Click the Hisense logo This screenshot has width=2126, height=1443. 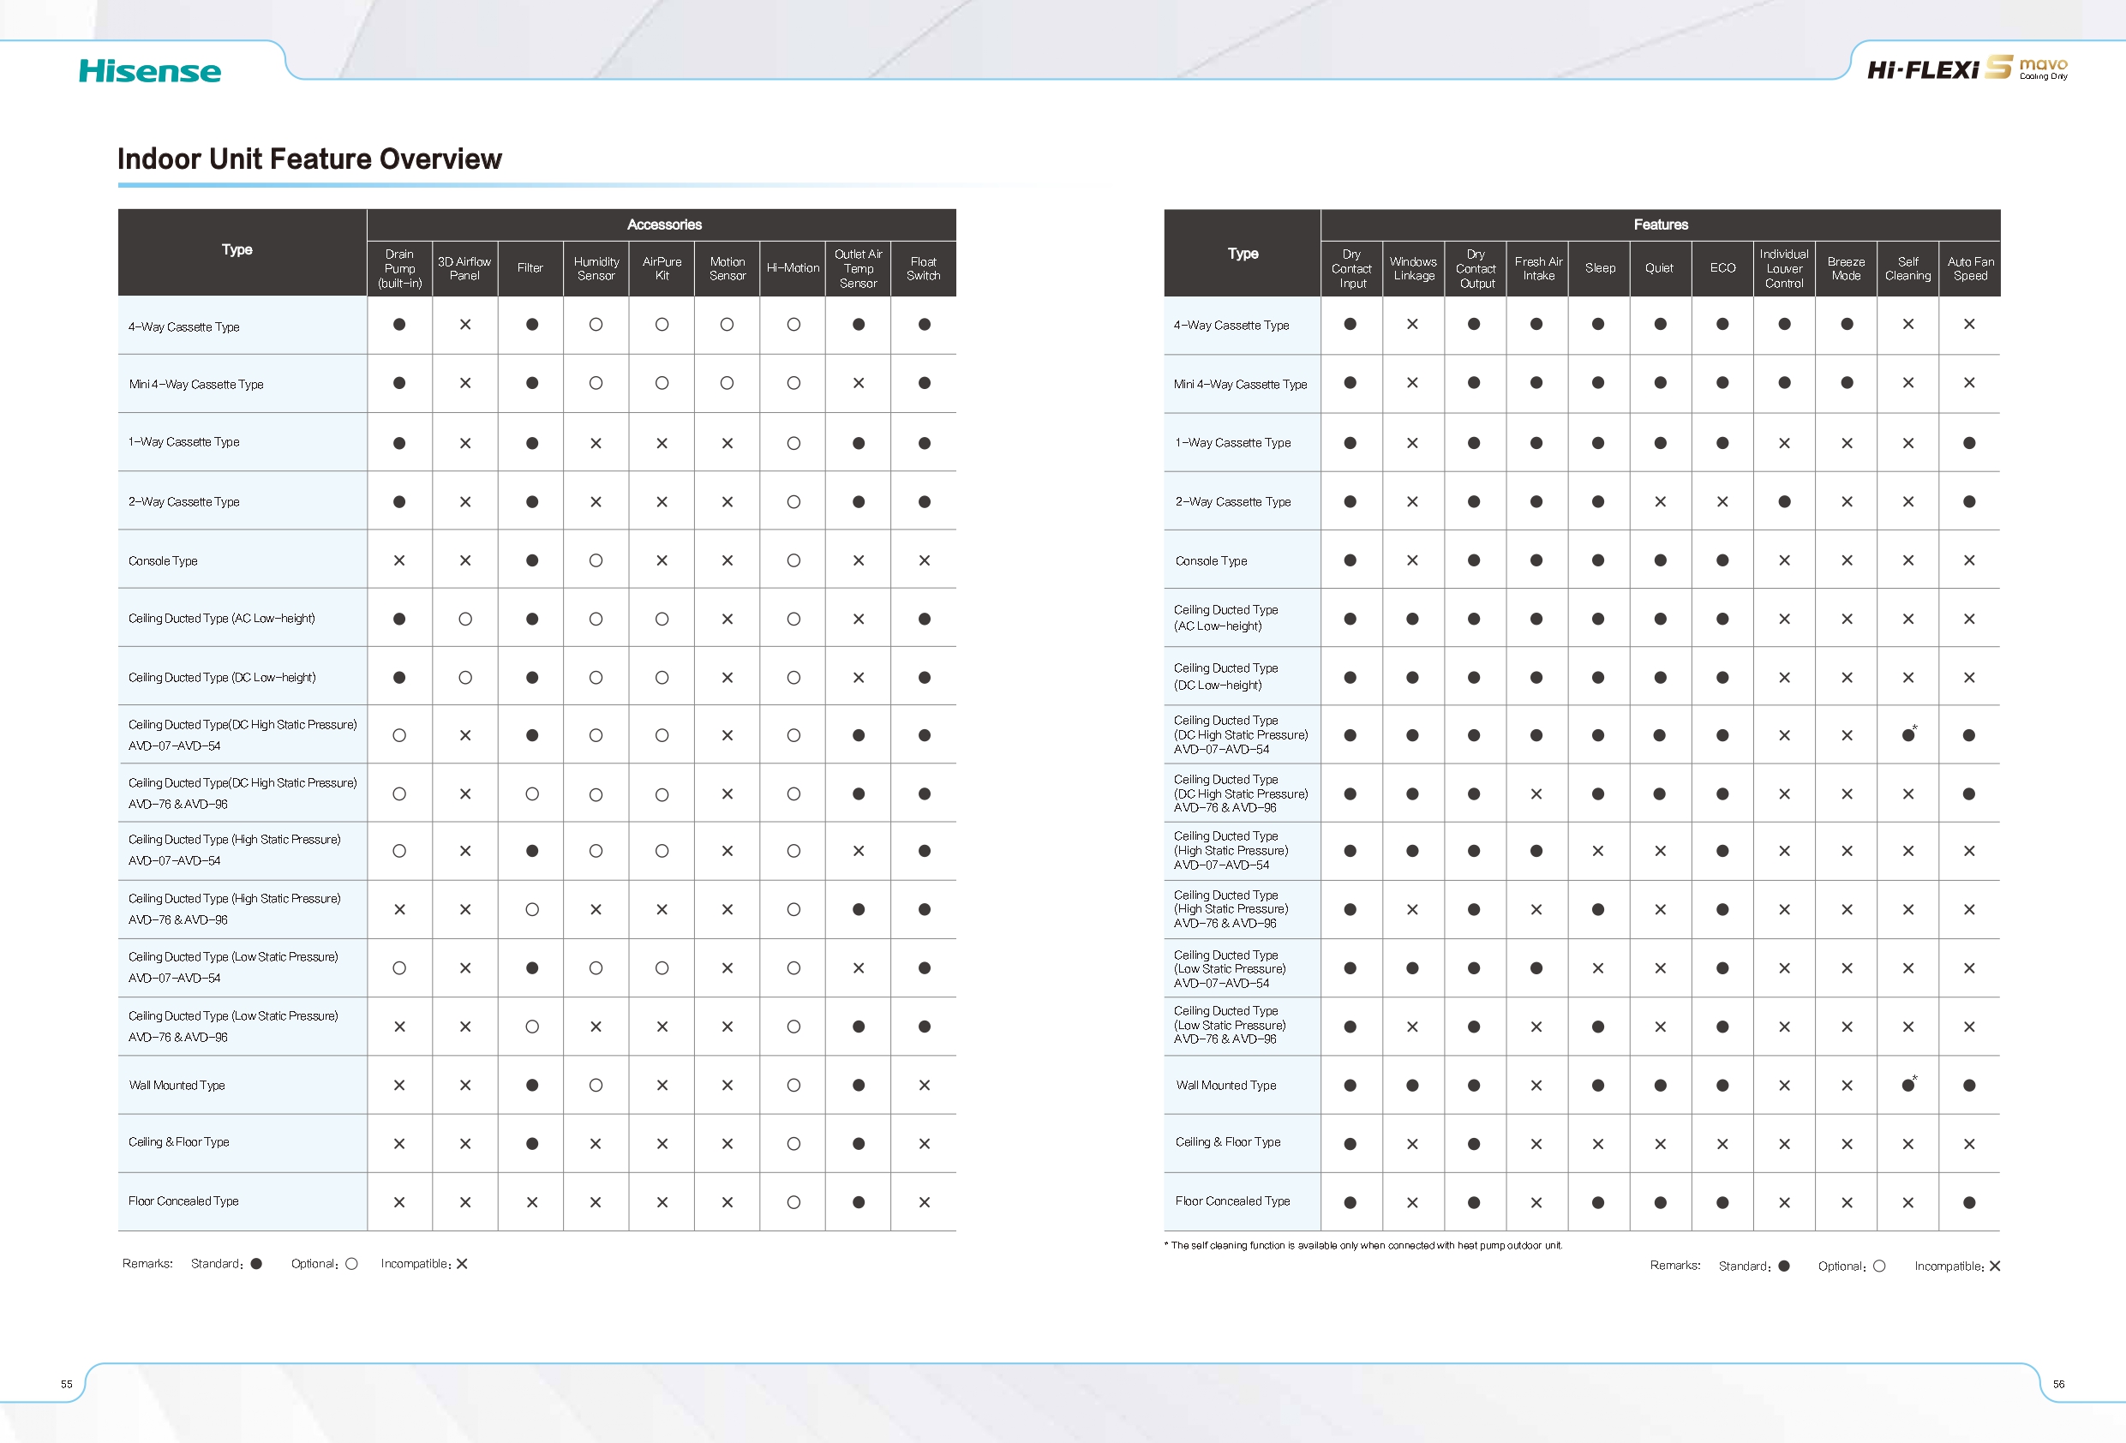click(x=149, y=71)
